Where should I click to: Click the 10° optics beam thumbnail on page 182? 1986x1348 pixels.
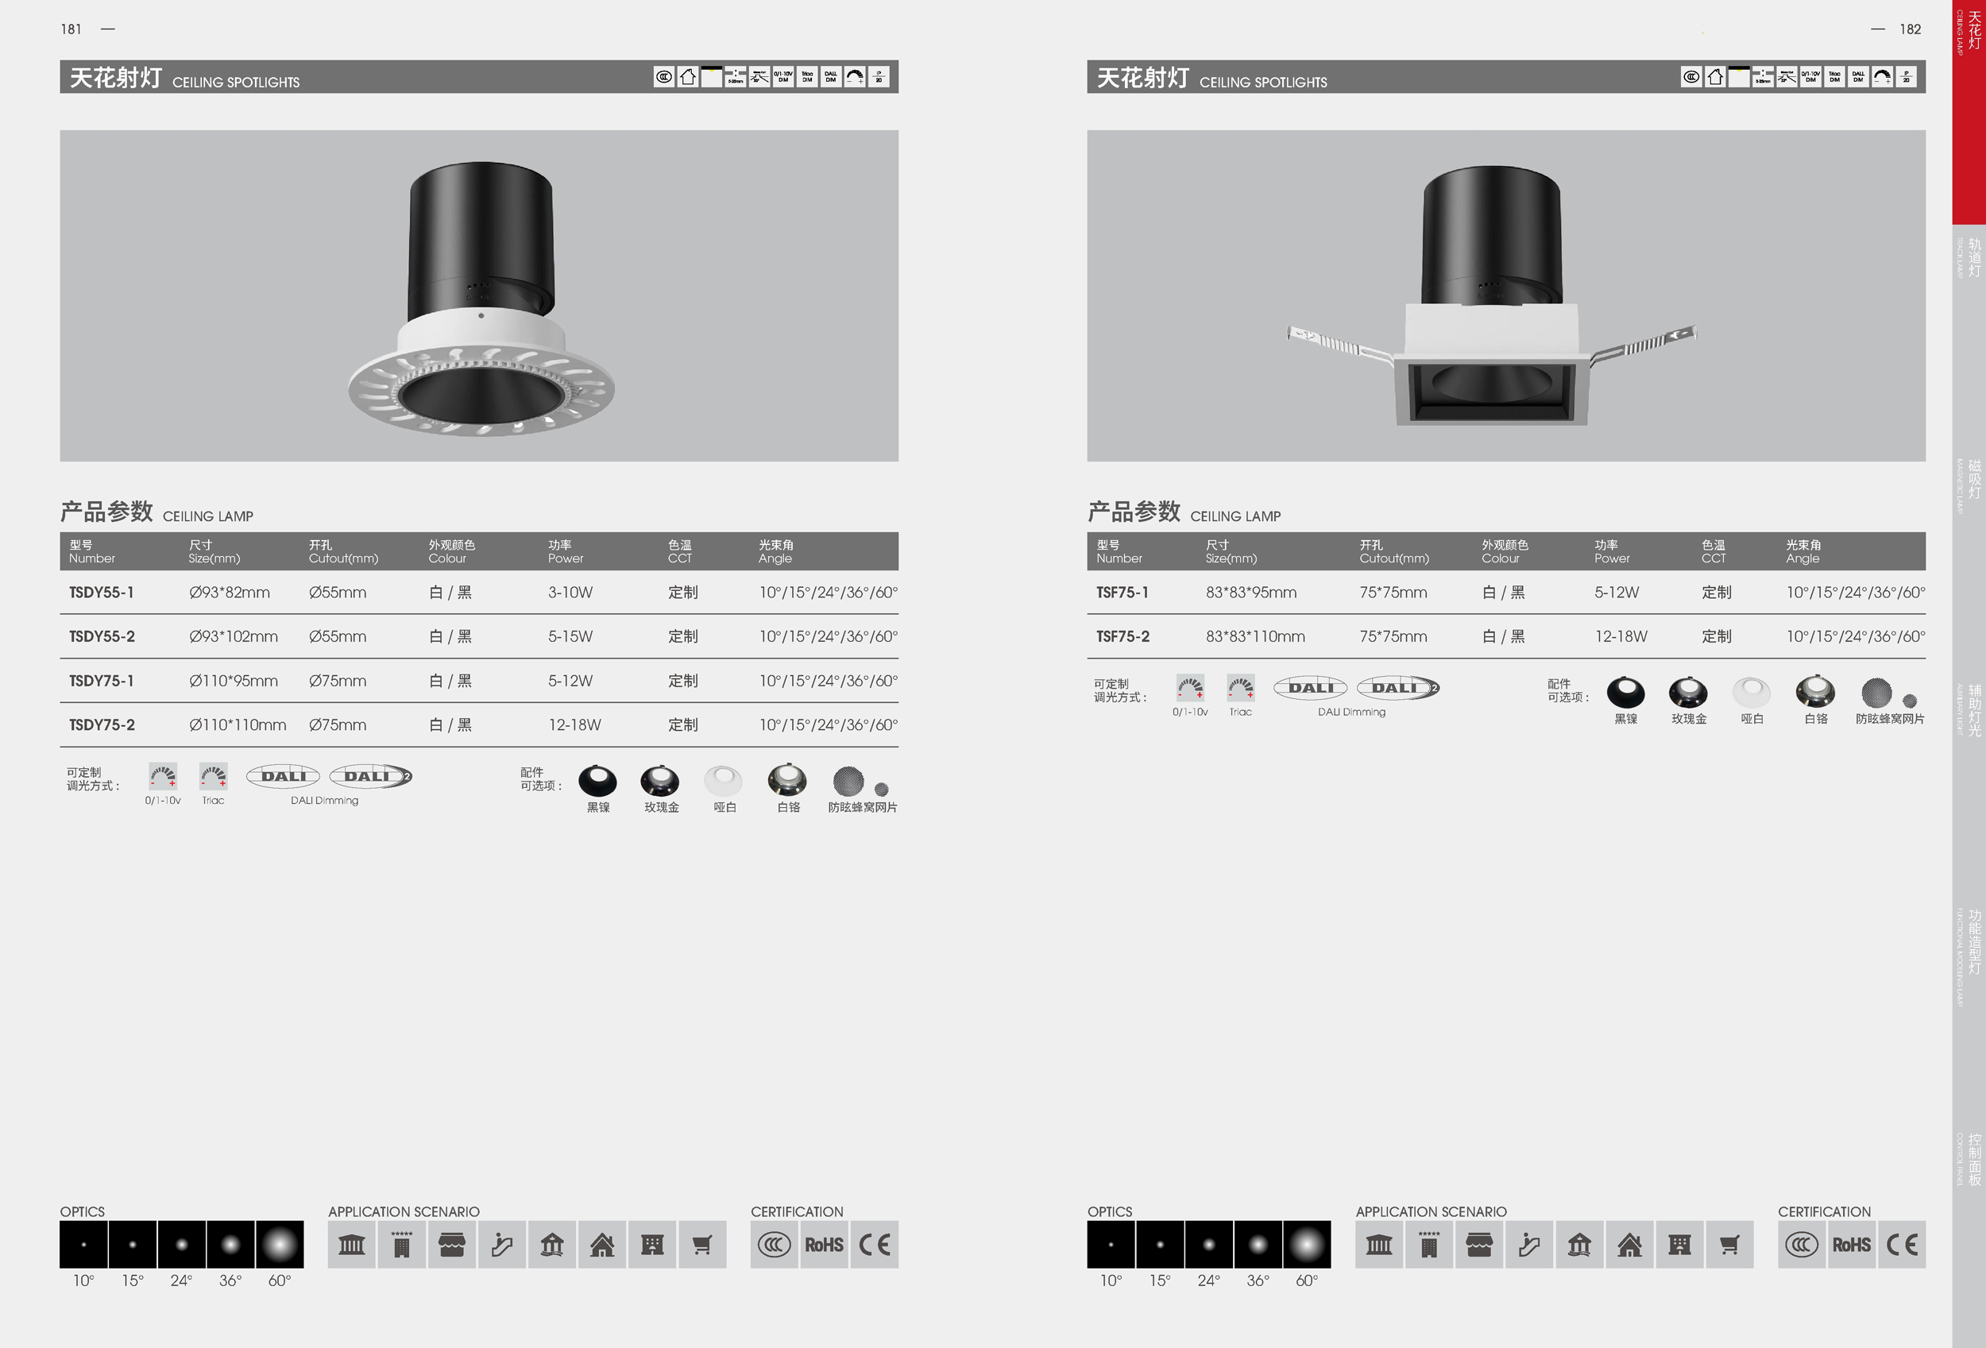(x=1111, y=1245)
